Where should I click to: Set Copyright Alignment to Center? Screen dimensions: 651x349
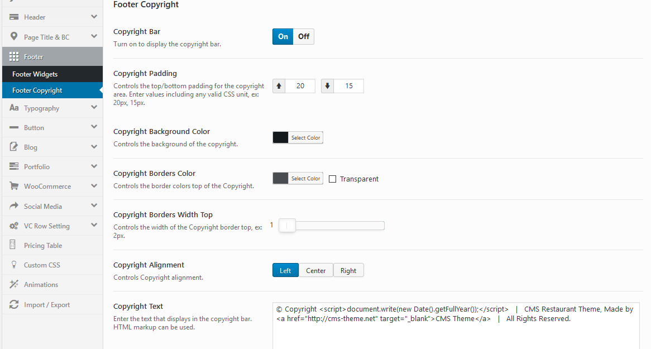point(315,270)
